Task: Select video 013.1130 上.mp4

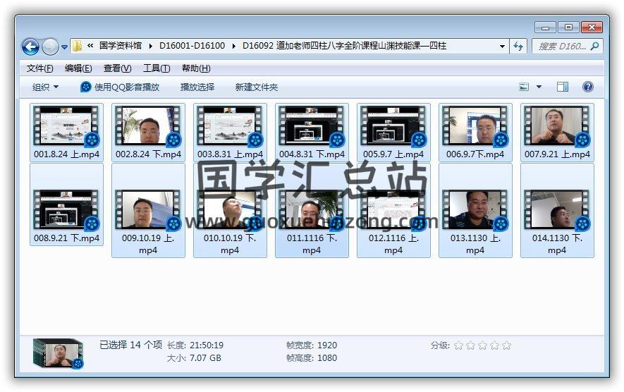Action: (475, 211)
